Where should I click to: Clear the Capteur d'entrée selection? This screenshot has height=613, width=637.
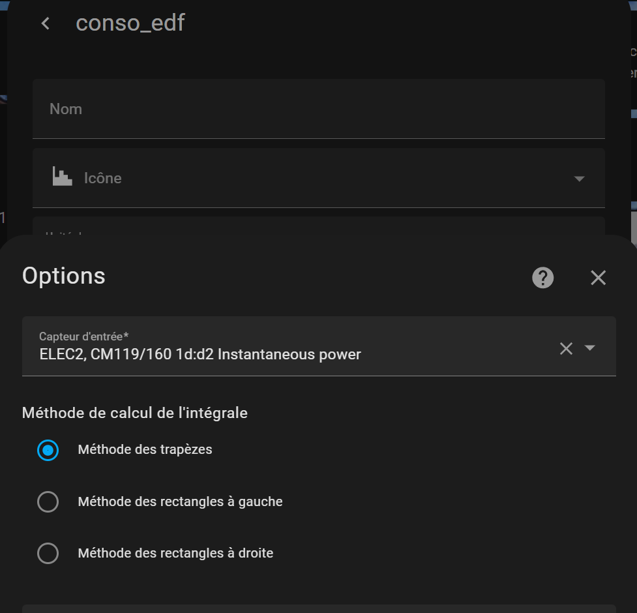pyautogui.click(x=566, y=348)
